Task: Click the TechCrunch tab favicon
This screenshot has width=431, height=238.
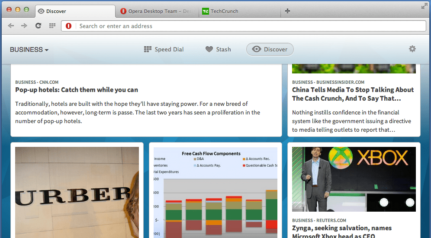Action: click(x=205, y=11)
